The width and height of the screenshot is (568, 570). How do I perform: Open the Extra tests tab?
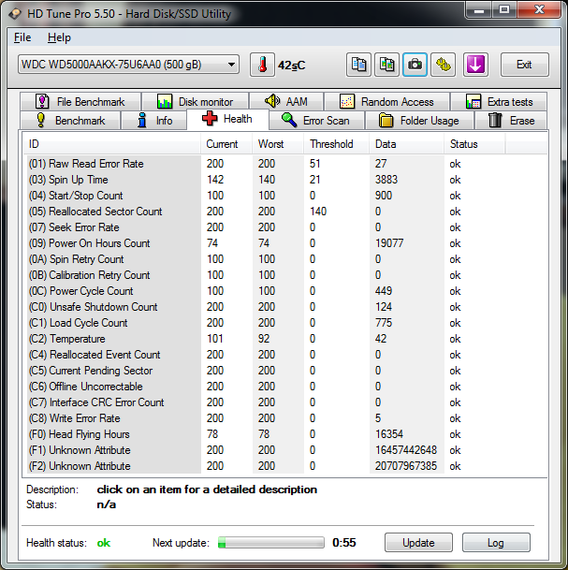coord(499,101)
